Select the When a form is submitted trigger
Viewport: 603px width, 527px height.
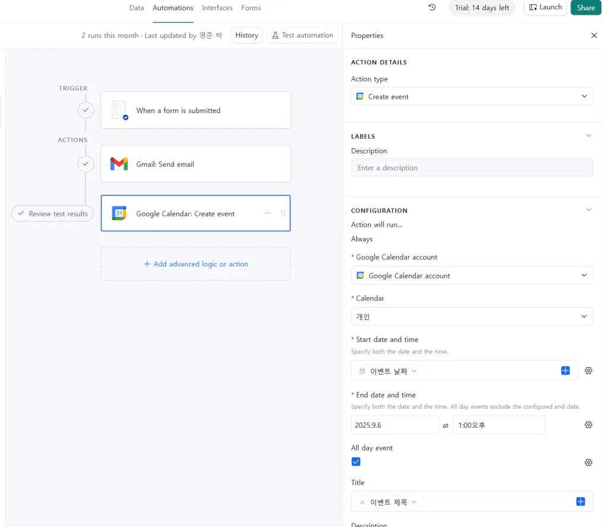click(x=195, y=110)
